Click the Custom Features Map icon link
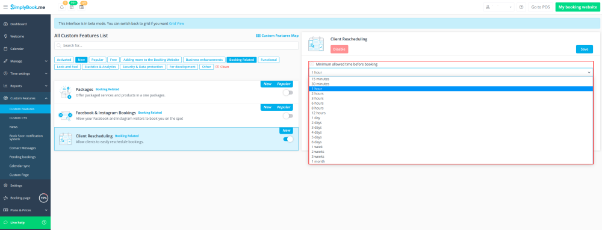Screen dimensions: 602x230 (x=258, y=36)
